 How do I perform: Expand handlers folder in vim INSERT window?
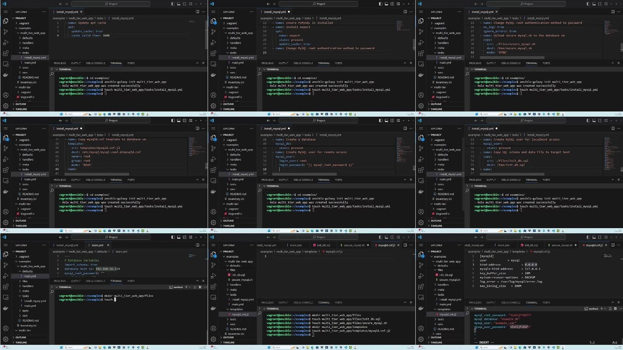point(443,285)
